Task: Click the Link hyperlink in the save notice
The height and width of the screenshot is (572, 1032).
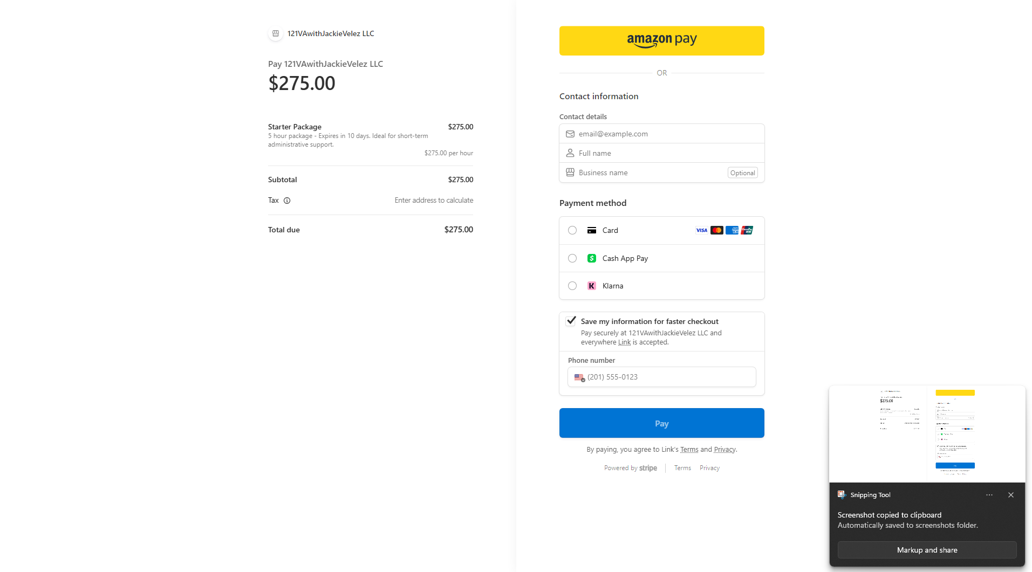Action: click(624, 342)
